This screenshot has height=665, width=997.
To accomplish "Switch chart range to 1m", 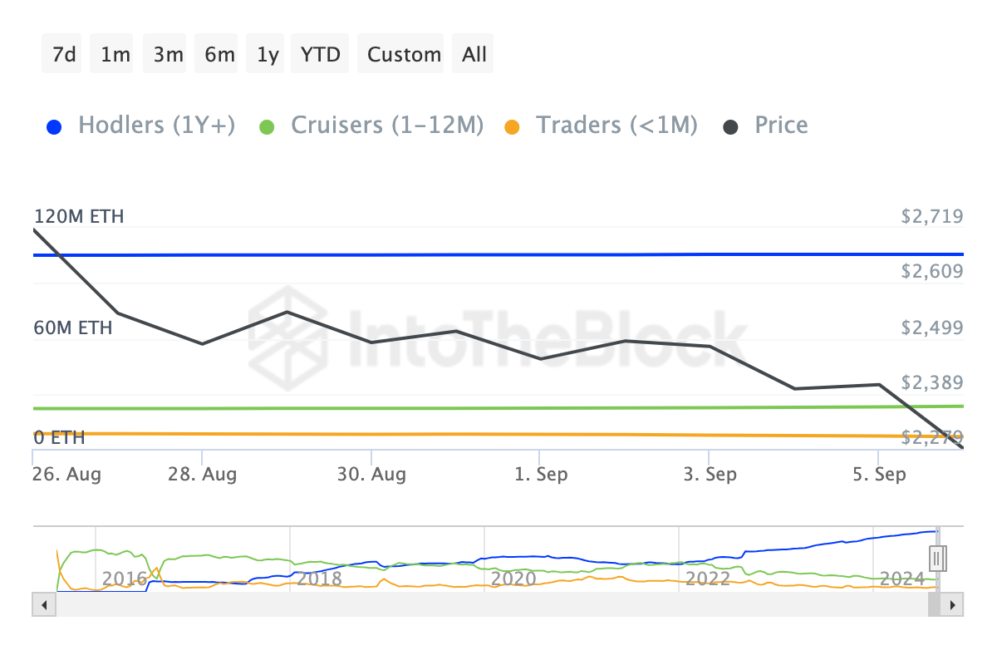I will 115,54.
